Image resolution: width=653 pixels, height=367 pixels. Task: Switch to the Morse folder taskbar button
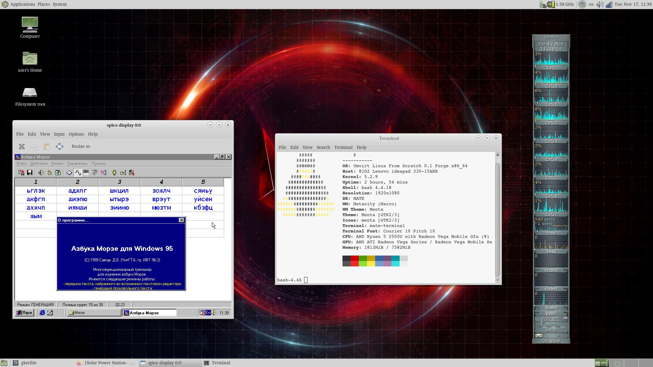click(x=93, y=313)
